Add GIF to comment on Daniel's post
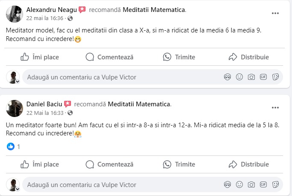The height and width of the screenshot is (196, 292). pyautogui.click(x=263, y=185)
